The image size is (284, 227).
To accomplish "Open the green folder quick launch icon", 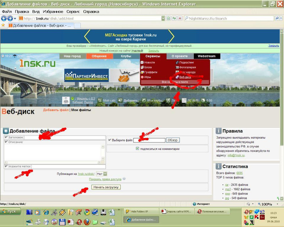I will coord(95,222).
